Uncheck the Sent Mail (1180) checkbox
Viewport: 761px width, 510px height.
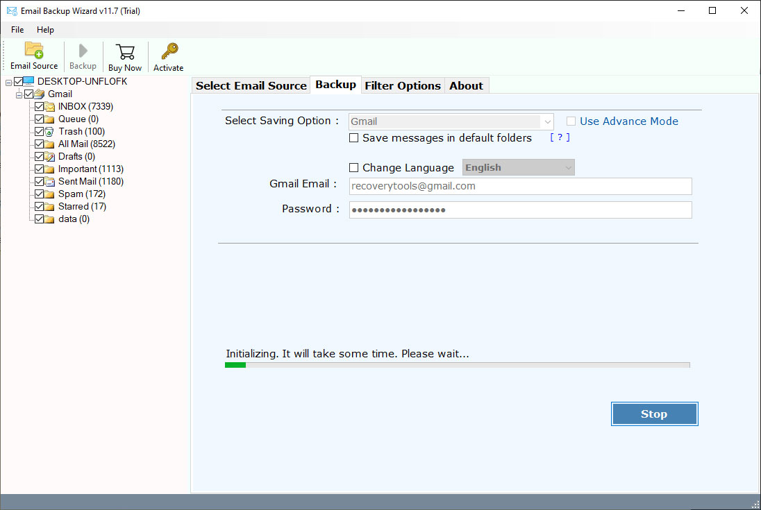click(x=40, y=181)
